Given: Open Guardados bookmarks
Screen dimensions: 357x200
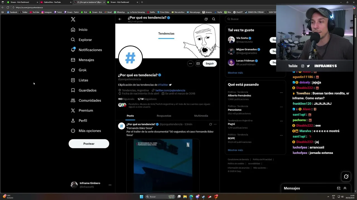Looking at the screenshot, I should [x=83, y=90].
